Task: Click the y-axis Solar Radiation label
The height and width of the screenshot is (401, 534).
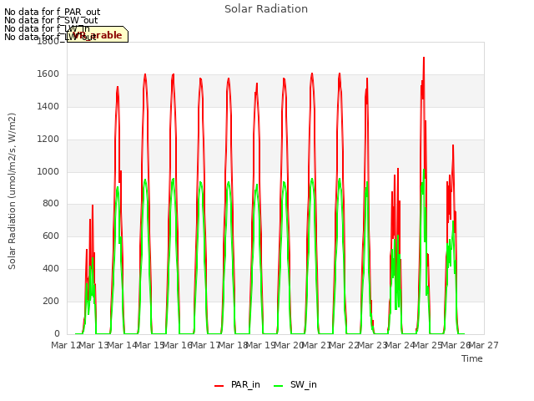Action: pyautogui.click(x=12, y=191)
